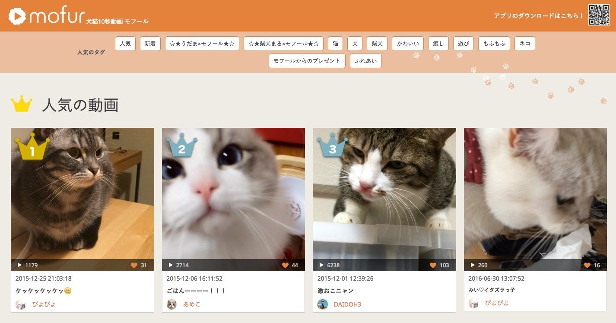
Task: Click the blue number 3 crown badge
Action: click(333, 145)
